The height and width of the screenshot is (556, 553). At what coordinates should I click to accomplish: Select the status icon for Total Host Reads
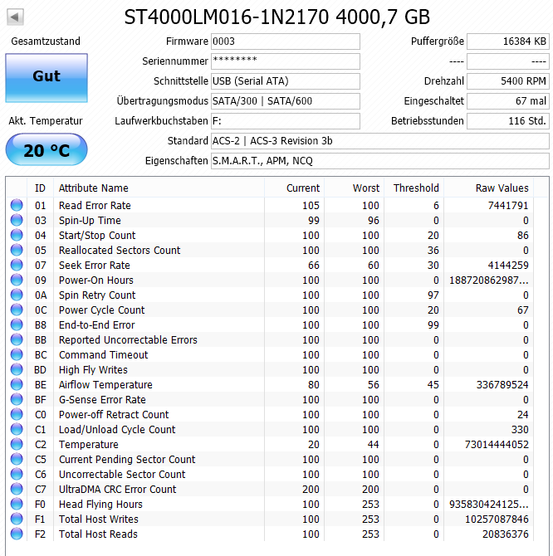(x=17, y=534)
